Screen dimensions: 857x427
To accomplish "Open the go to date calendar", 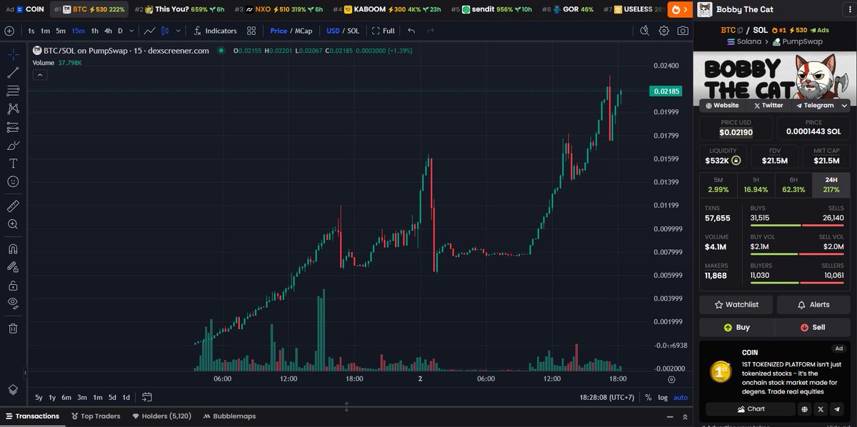I will click(x=147, y=397).
